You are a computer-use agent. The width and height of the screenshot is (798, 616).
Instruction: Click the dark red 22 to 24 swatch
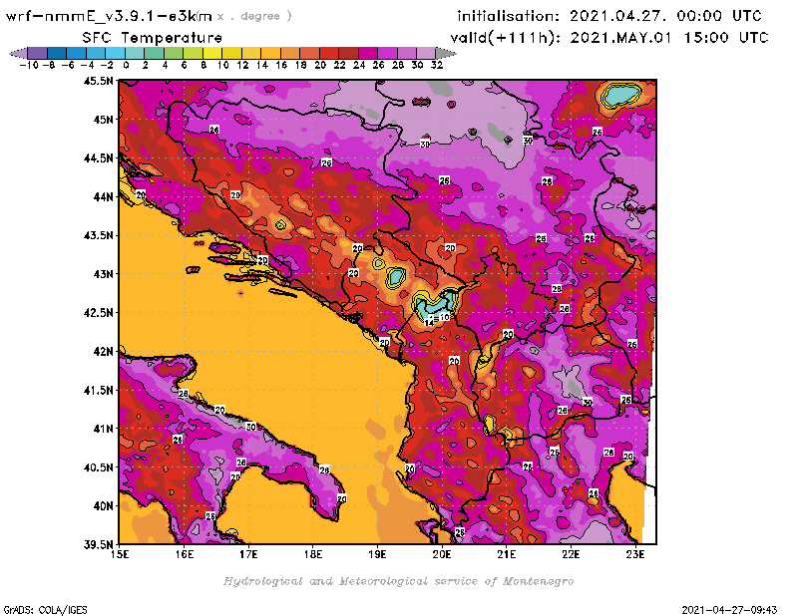click(347, 53)
